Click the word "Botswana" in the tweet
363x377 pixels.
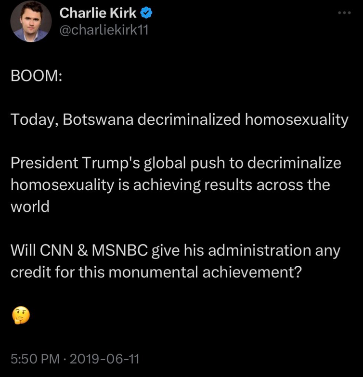[x=98, y=119]
